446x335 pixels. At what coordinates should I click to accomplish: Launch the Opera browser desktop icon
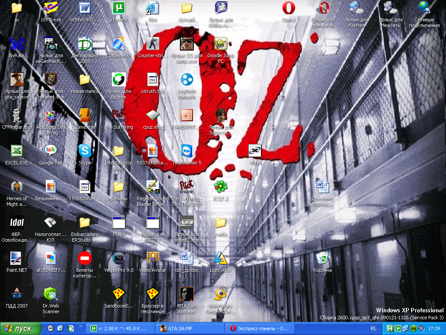point(288,12)
